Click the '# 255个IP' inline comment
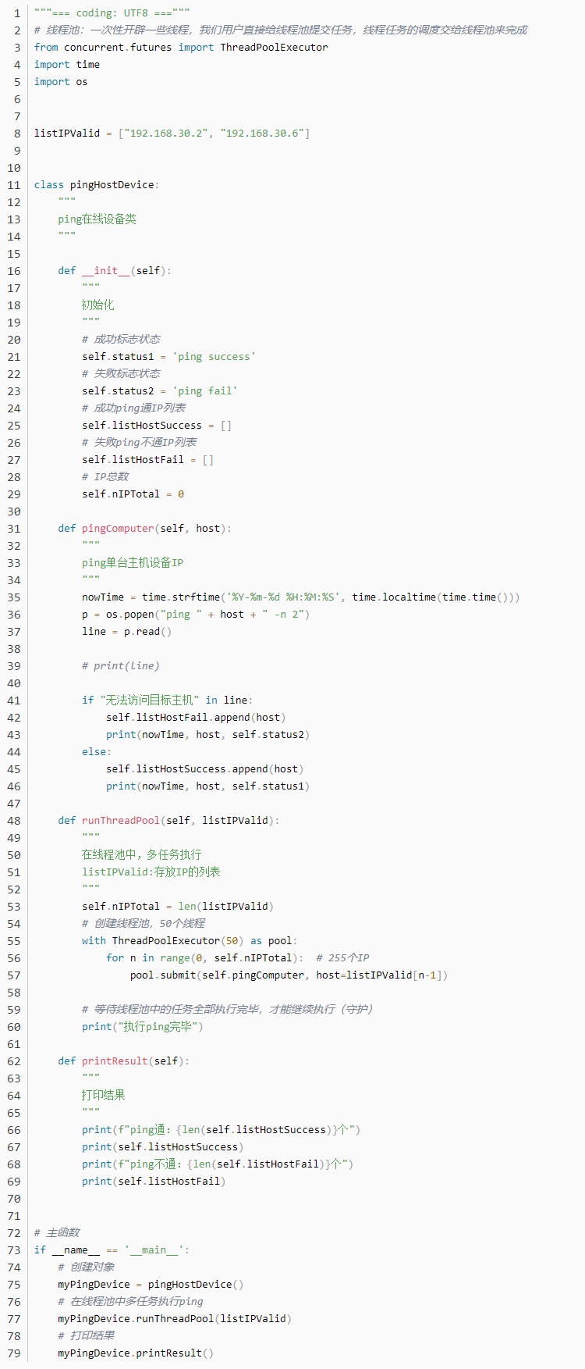585x1369 pixels. tap(342, 958)
